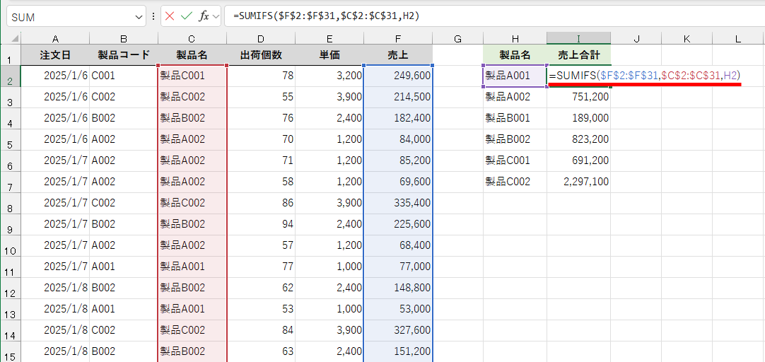Click the 売上合計 header cell
Viewport: 765px width, 362px height.
(x=578, y=55)
